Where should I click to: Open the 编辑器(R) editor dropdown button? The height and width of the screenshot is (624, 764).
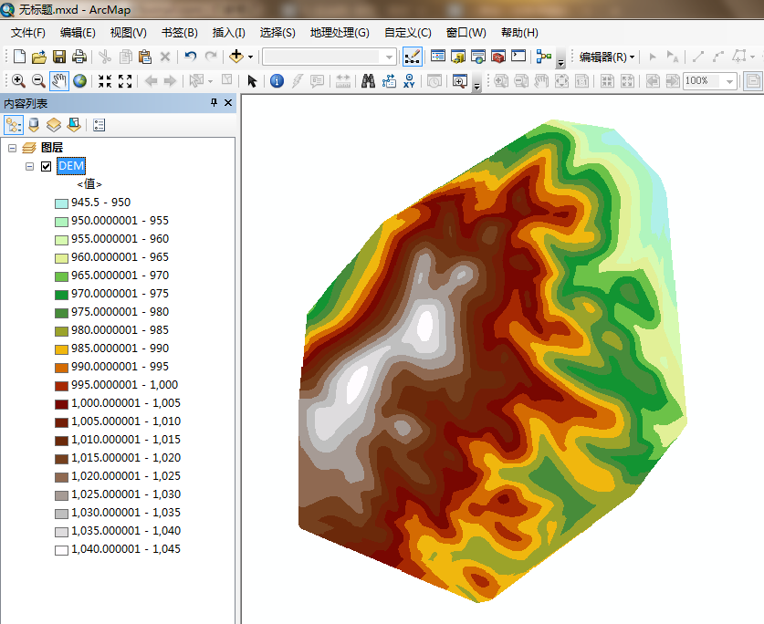(607, 57)
